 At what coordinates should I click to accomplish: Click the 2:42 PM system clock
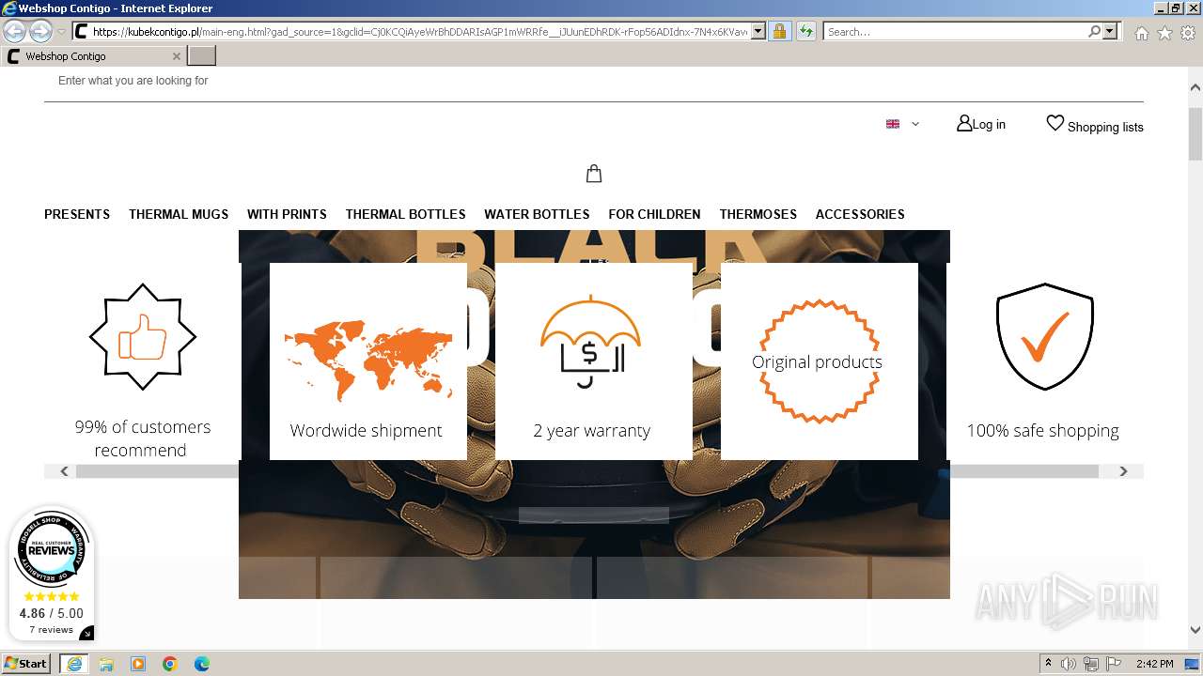point(1154,664)
